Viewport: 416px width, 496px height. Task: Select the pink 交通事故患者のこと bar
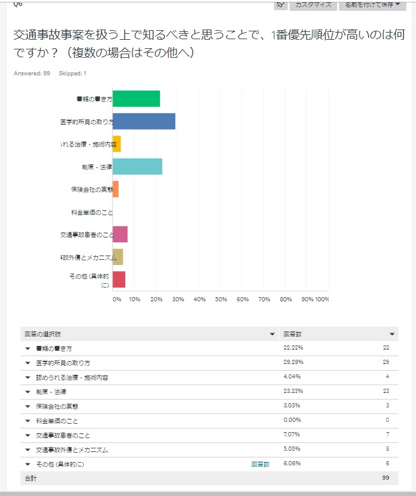[x=120, y=234]
